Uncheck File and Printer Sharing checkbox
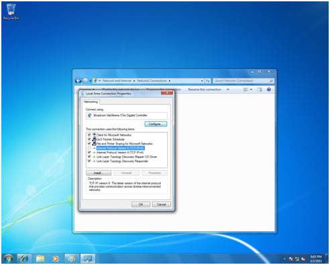This screenshot has width=330, height=265. [x=89, y=143]
